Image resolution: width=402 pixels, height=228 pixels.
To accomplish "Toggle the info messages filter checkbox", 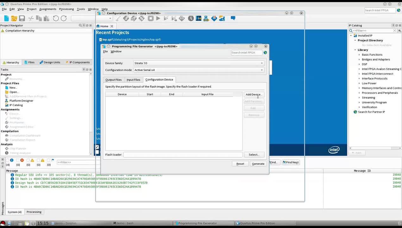I will click(8, 160).
